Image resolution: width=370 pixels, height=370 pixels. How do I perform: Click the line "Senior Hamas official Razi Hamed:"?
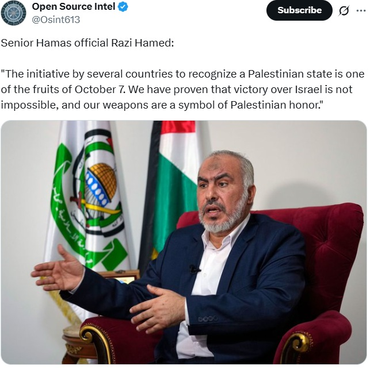[x=87, y=44]
